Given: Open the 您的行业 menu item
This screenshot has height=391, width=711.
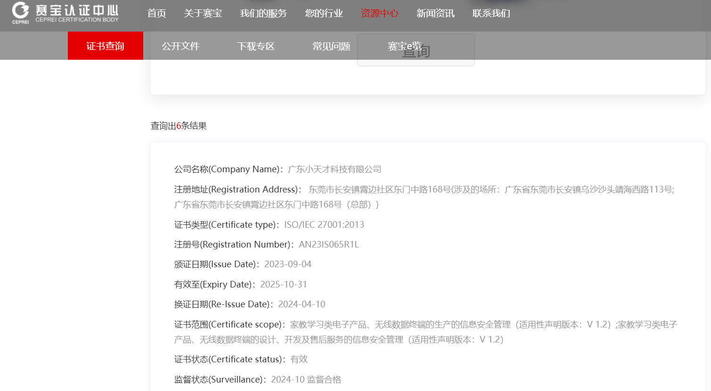Looking at the screenshot, I should [323, 14].
